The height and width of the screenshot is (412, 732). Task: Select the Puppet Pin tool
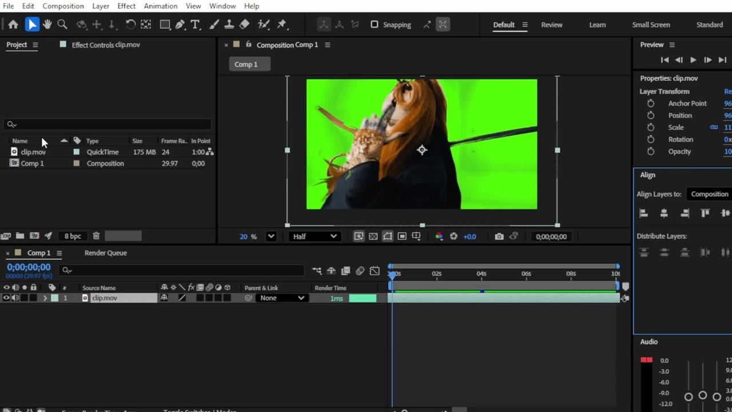pyautogui.click(x=281, y=25)
